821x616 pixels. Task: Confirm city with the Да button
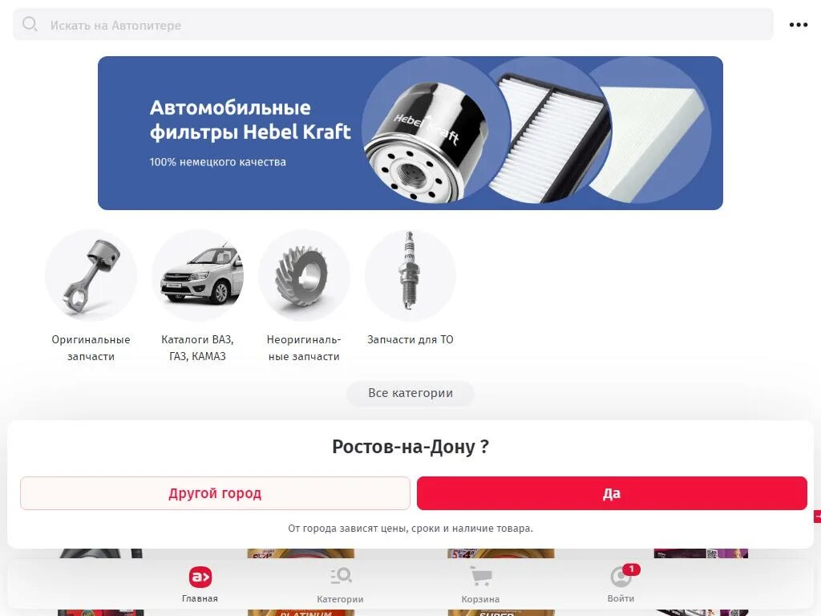point(612,493)
